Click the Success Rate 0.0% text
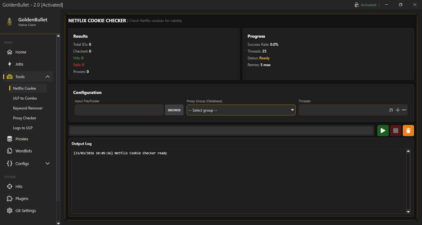This screenshot has width=422, height=225. [263, 45]
